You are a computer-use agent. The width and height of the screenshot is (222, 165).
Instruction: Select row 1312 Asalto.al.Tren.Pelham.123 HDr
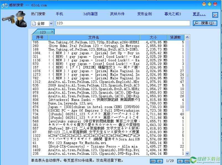click(108, 82)
